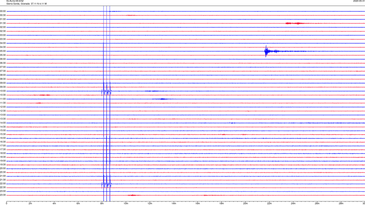Select the 11:00 row time label
365x205 pixels.
(x=3, y=99)
